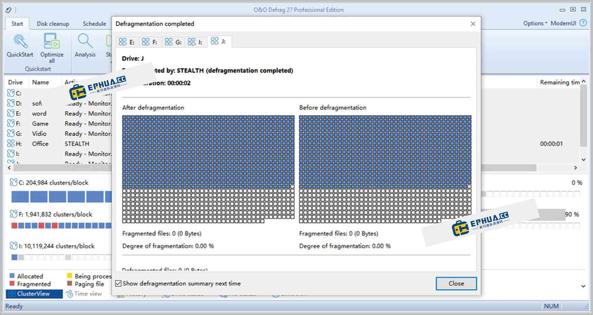Click the blue Allocated legend swatch

(12, 276)
